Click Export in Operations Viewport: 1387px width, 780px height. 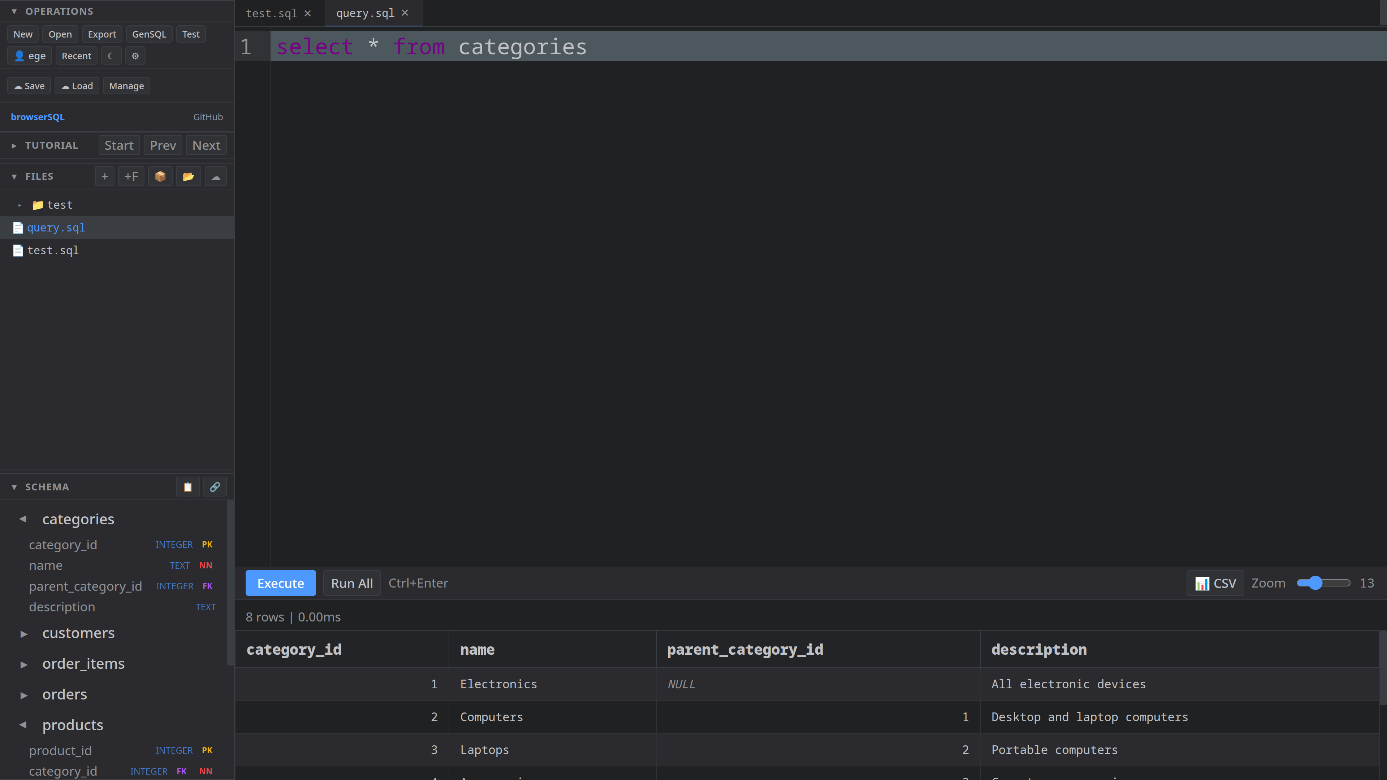point(102,34)
